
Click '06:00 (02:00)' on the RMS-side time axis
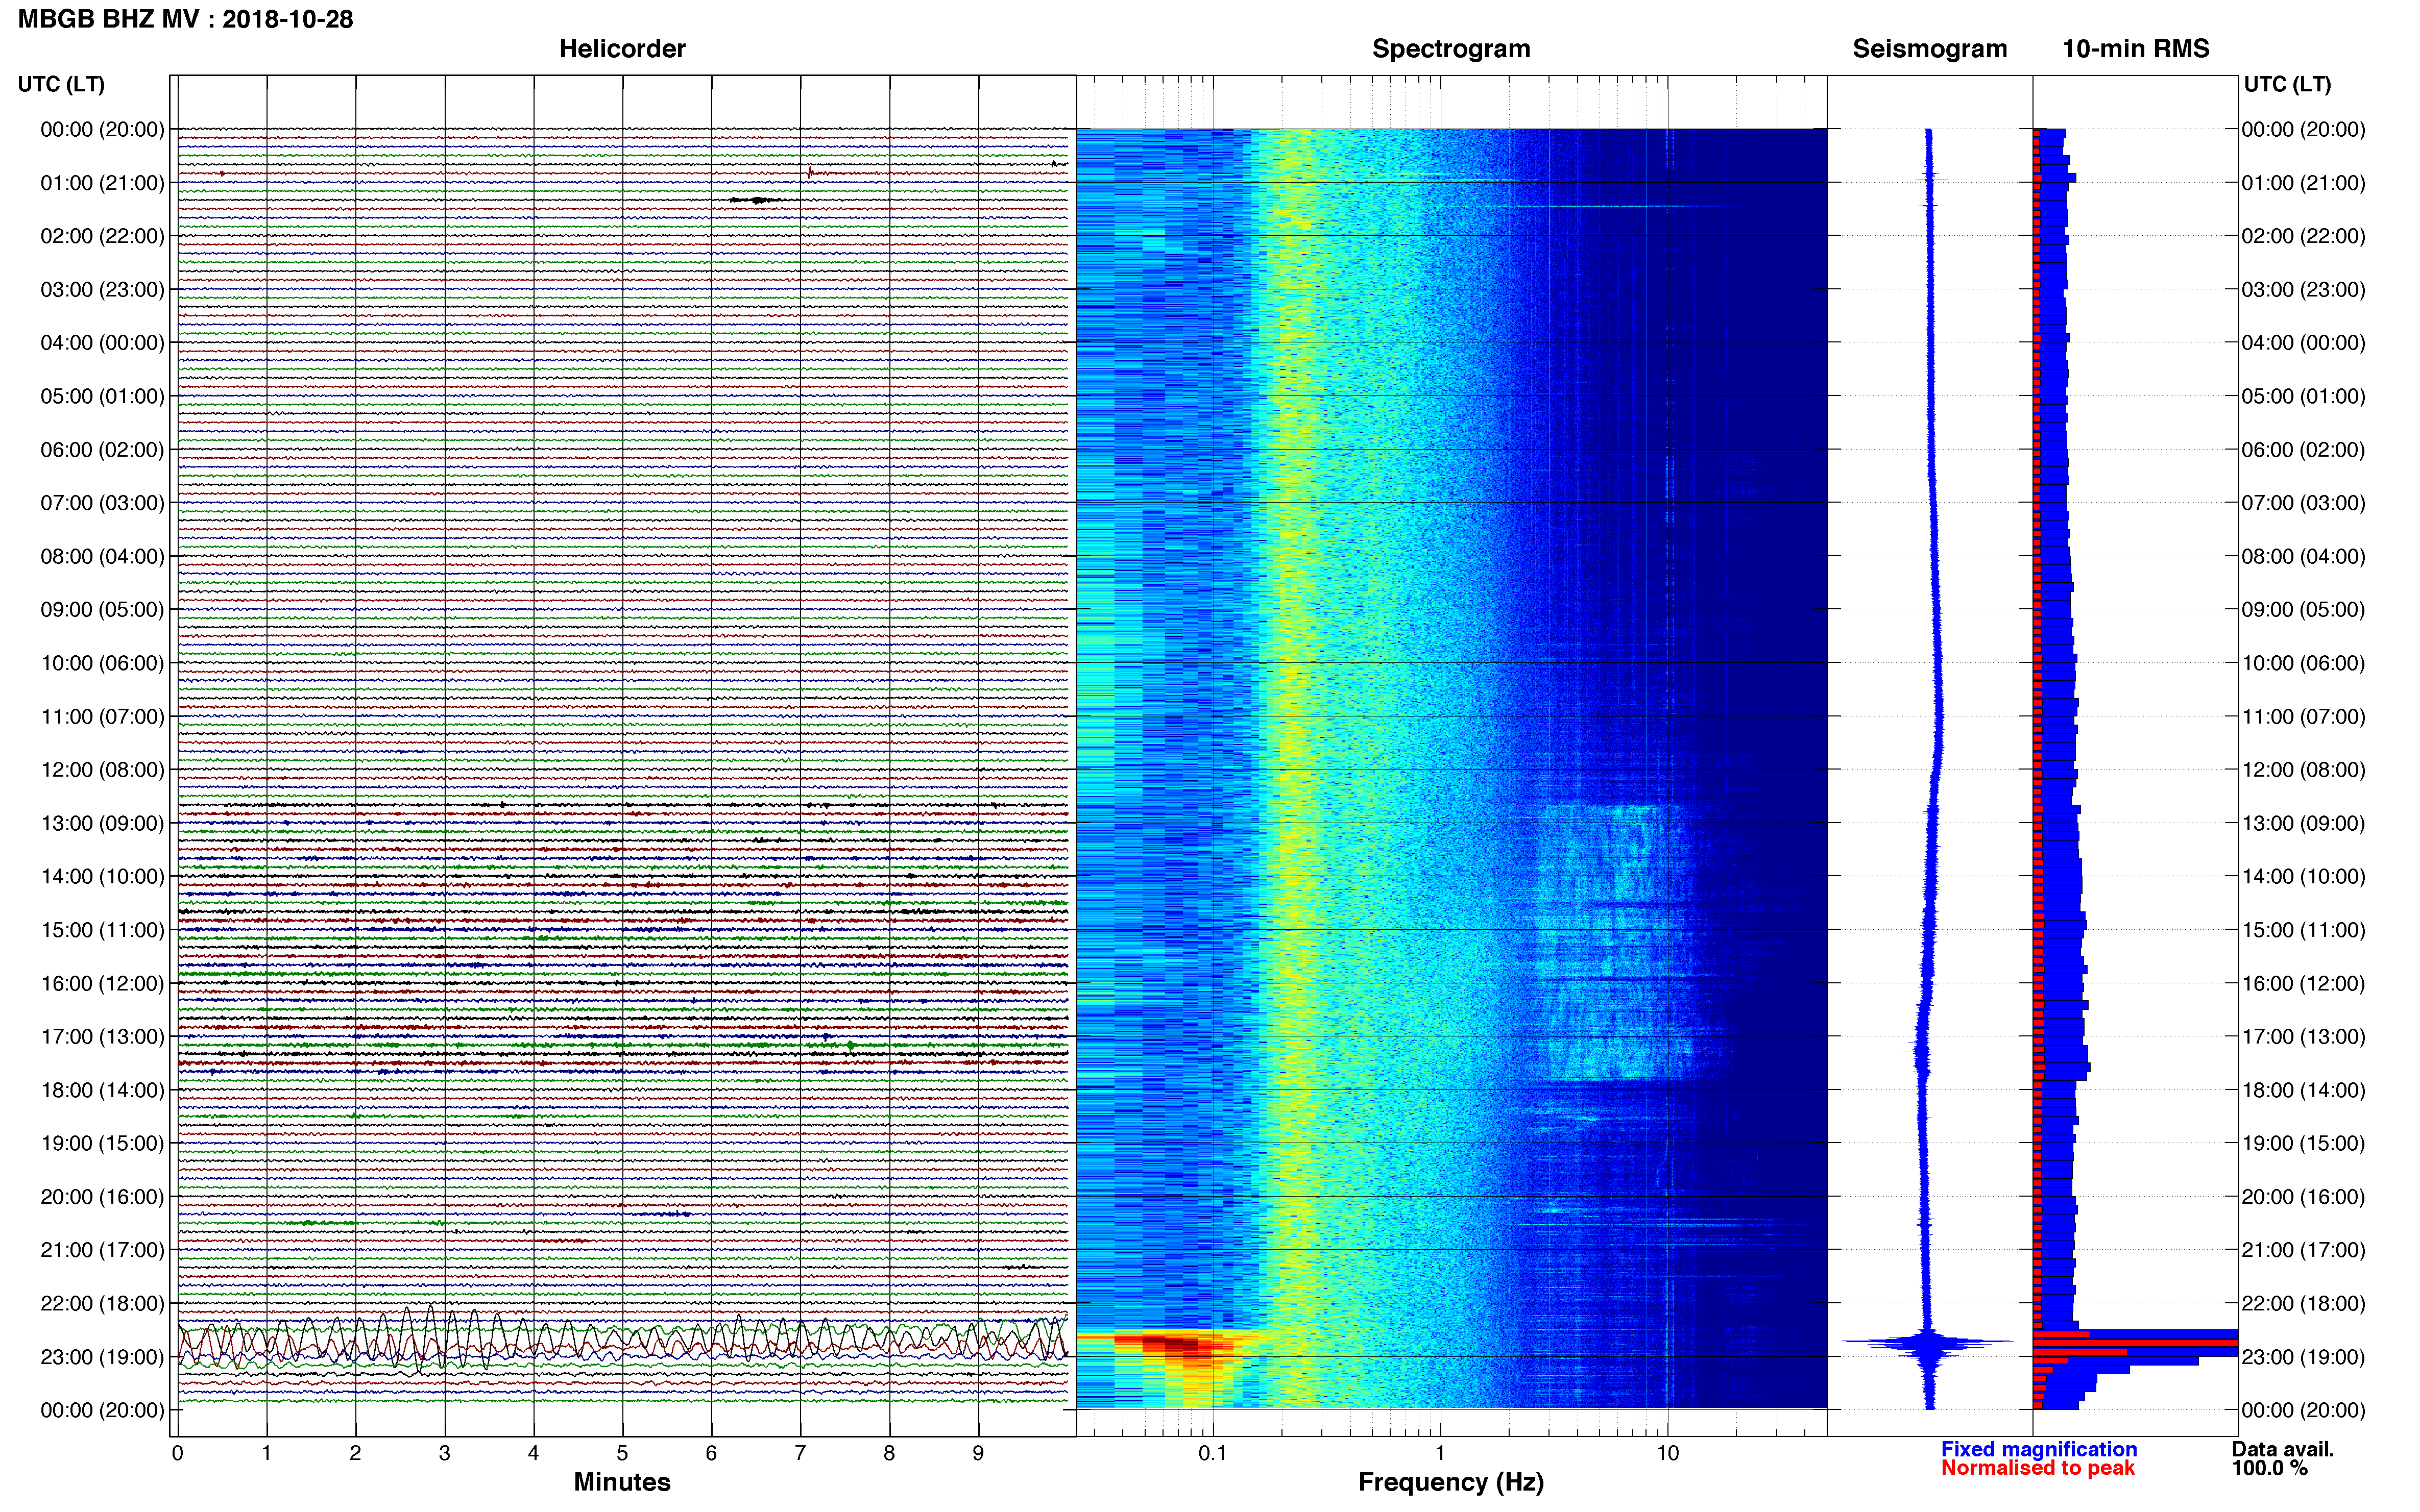(2303, 449)
